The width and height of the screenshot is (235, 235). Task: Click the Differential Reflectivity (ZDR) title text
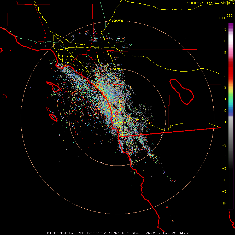84,233
